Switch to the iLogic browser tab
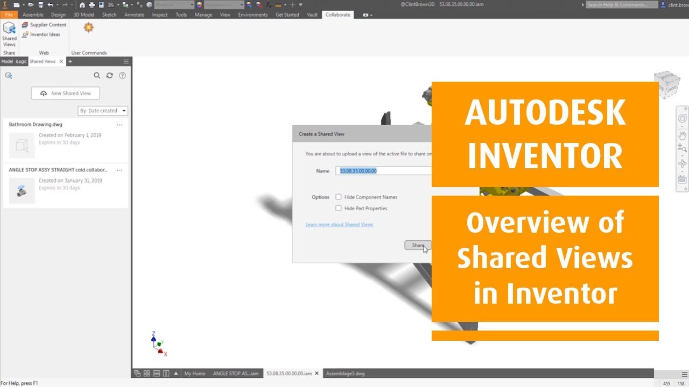Viewport: 689px width, 387px height. tap(21, 61)
